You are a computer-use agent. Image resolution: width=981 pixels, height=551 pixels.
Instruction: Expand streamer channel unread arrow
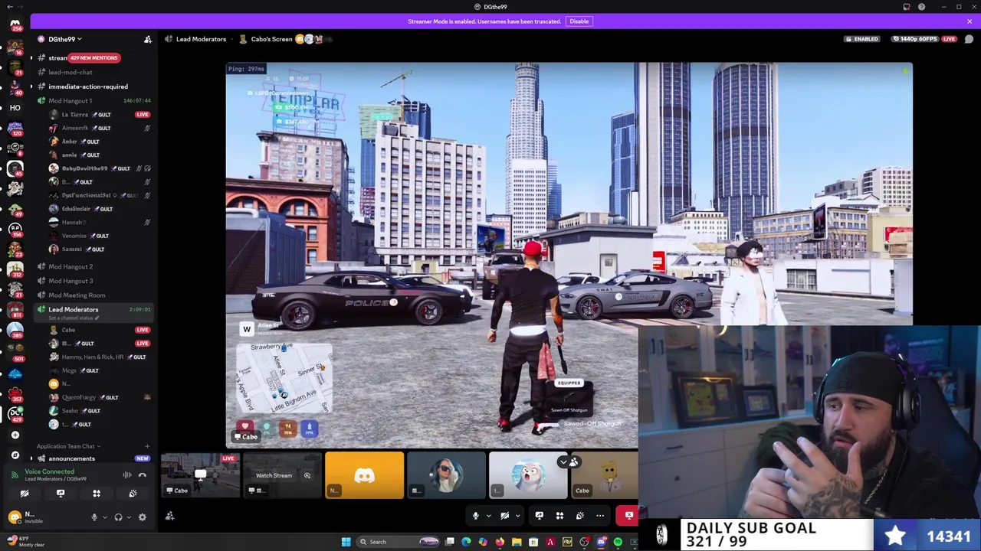click(31, 58)
